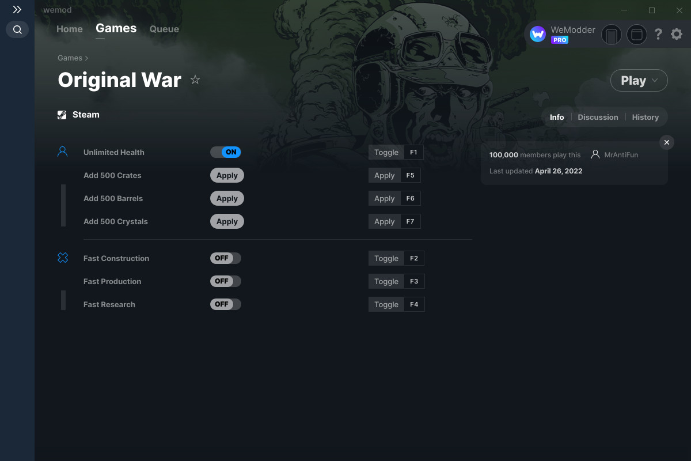Enable Fast Research toggle
The height and width of the screenshot is (461, 691).
[226, 304]
